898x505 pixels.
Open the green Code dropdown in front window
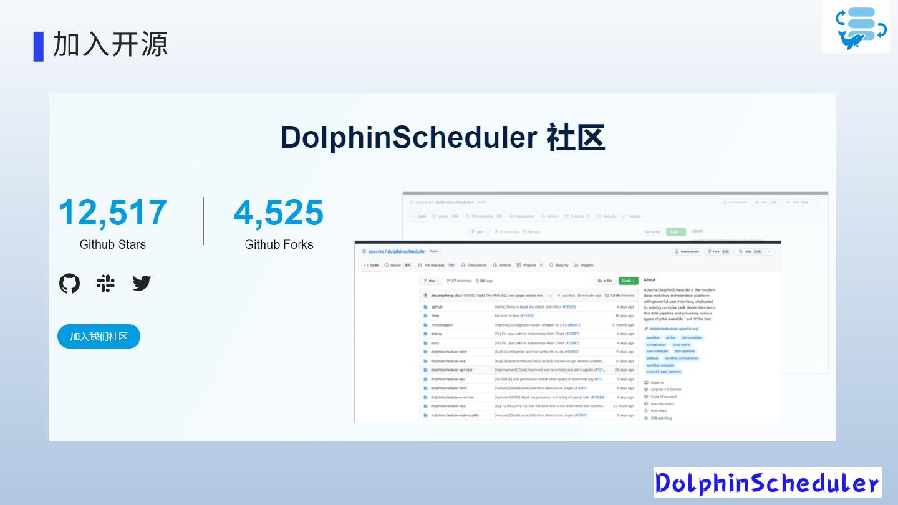click(x=628, y=281)
